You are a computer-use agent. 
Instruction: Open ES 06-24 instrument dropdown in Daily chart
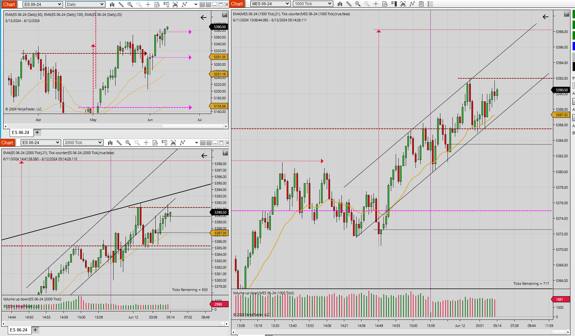pyautogui.click(x=43, y=4)
